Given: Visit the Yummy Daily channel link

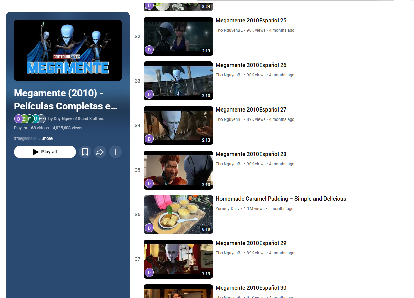Looking at the screenshot, I should click(228, 209).
